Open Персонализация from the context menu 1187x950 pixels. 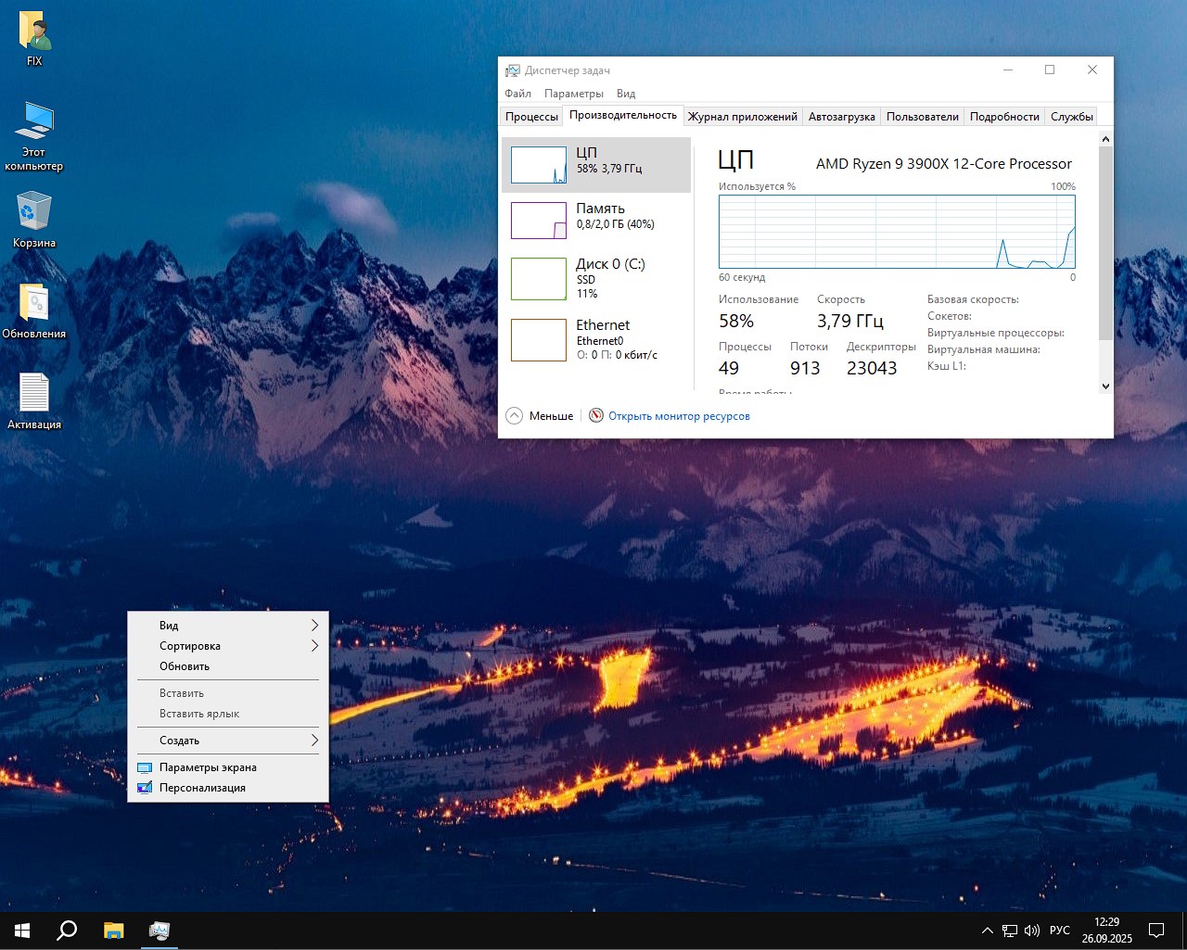[x=228, y=788]
